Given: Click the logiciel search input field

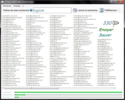Looking at the screenshot, I should (52, 10).
